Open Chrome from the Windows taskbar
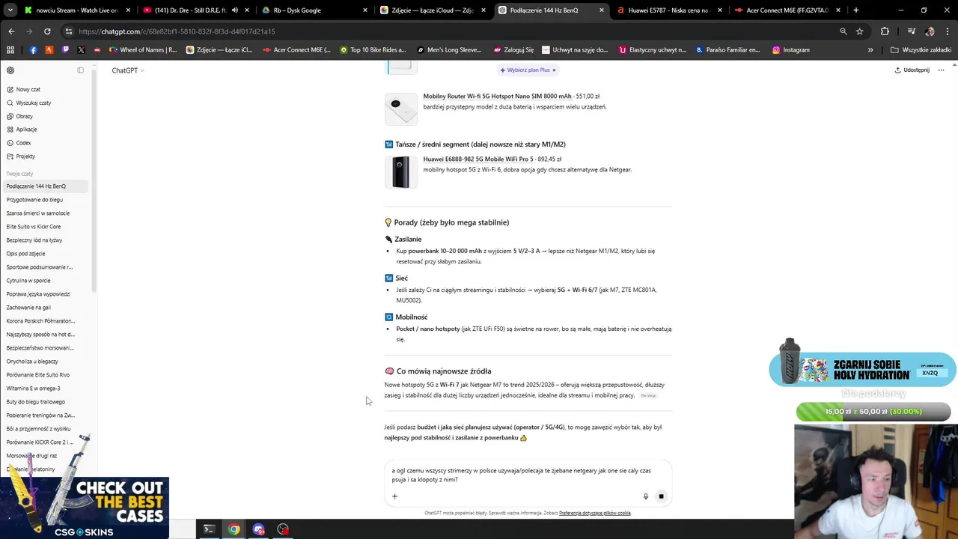958x539 pixels. point(234,529)
